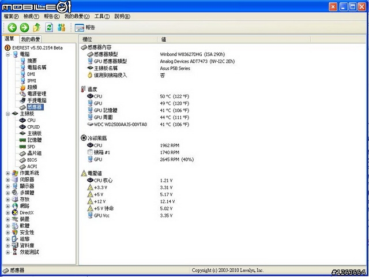This screenshot has width=369, height=277.
Task: Expand the 軟體 tree node
Action: pyautogui.click(x=7, y=226)
